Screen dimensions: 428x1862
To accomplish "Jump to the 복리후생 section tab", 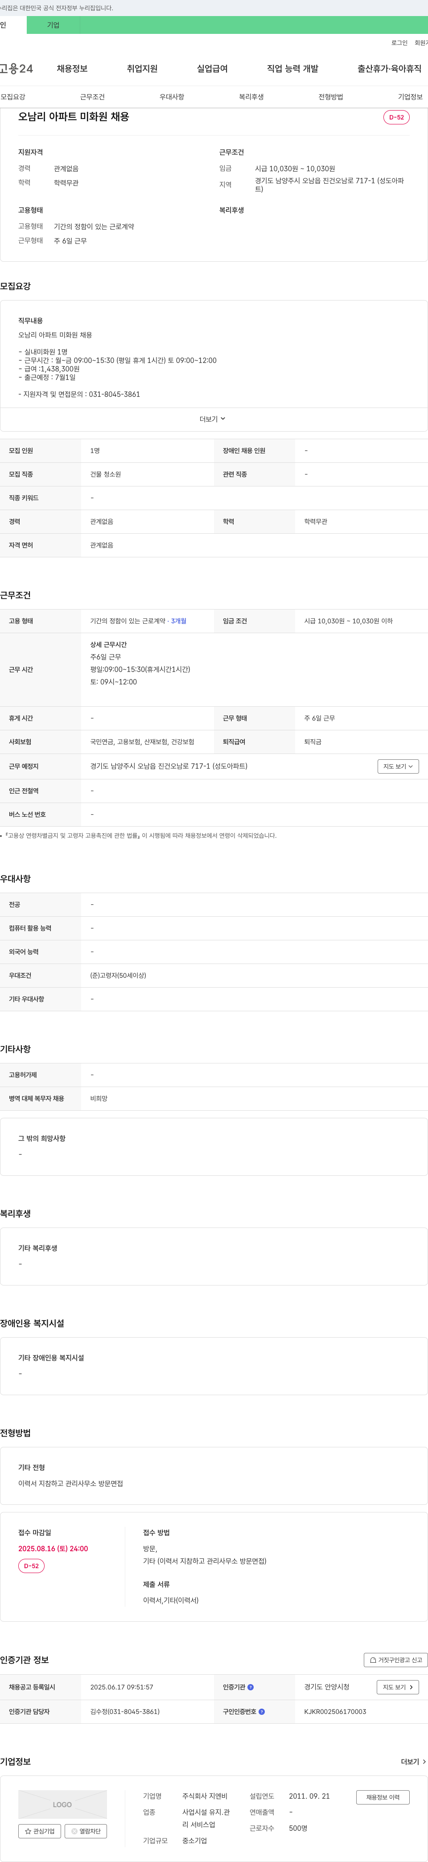I will coord(251,97).
